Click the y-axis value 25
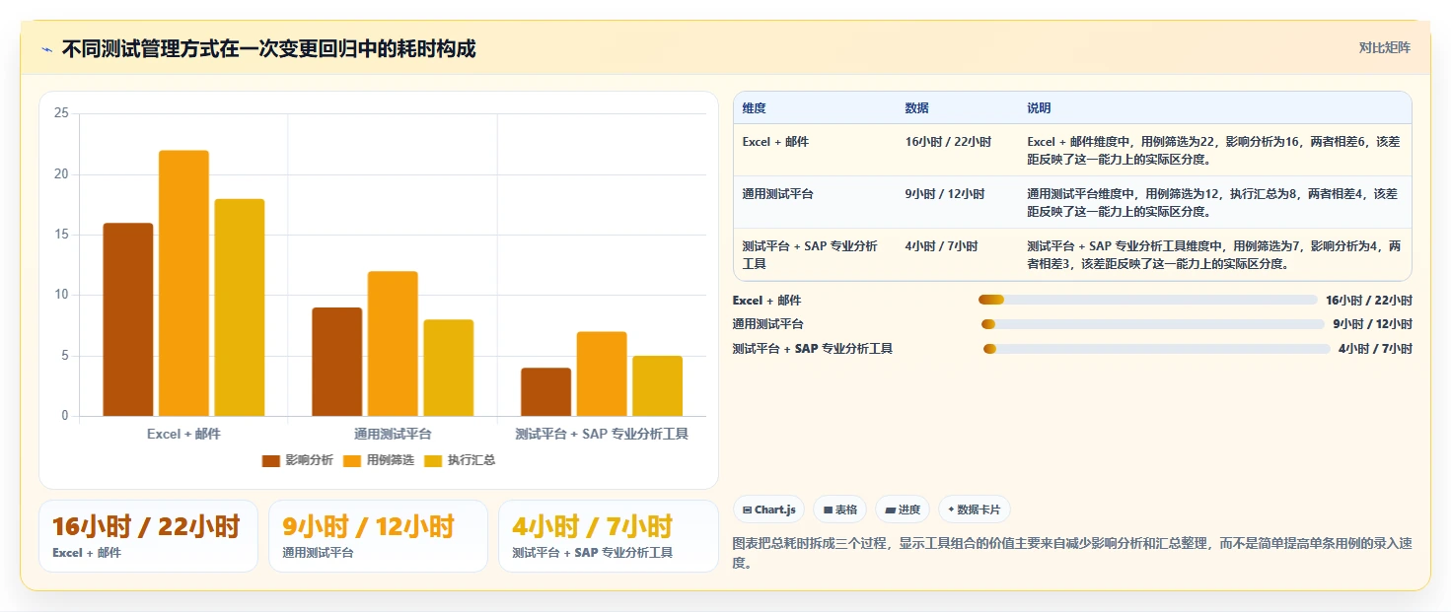Viewport: 1451px width, 612px height. click(61, 113)
